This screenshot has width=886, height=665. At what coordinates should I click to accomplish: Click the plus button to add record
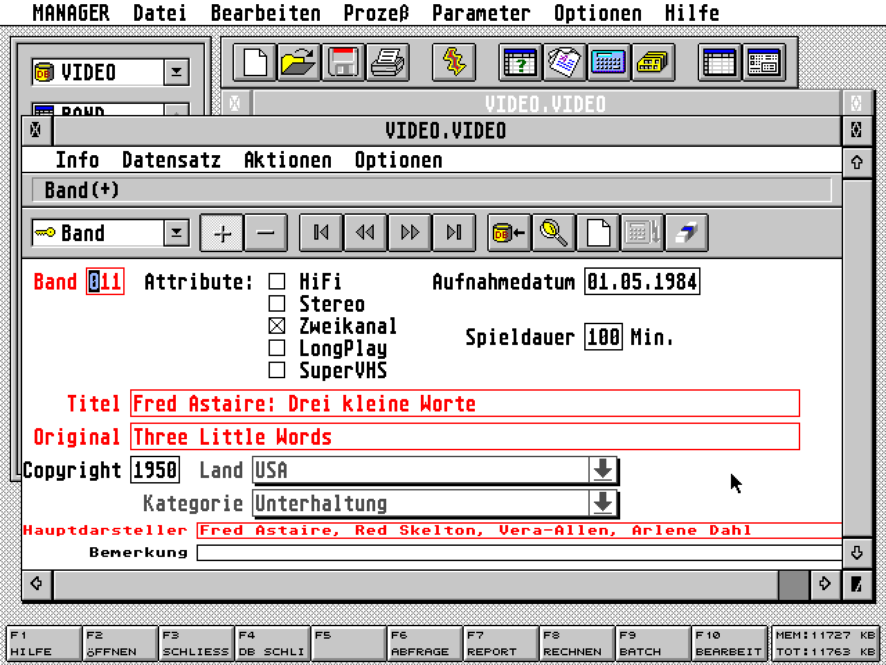coord(222,233)
